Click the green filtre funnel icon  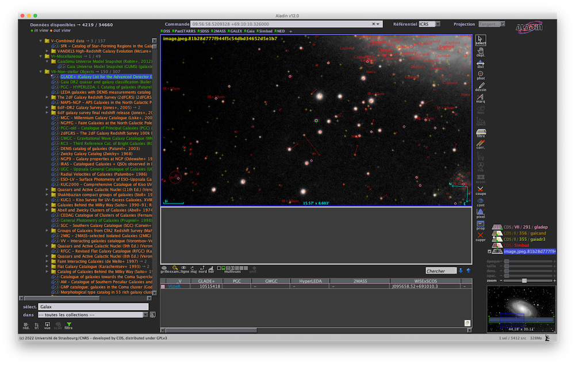click(x=68, y=325)
